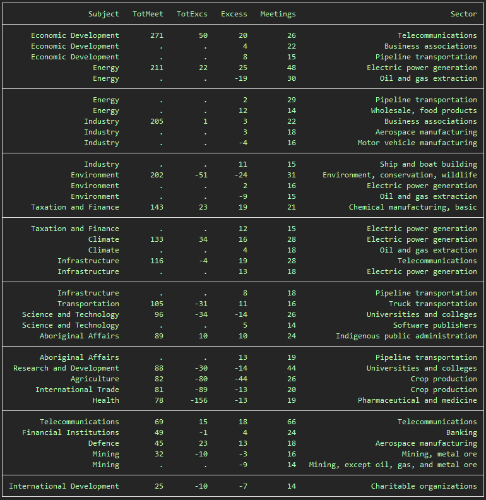Select the TotMeet value 88
This screenshot has height=500, width=486.
click(159, 368)
